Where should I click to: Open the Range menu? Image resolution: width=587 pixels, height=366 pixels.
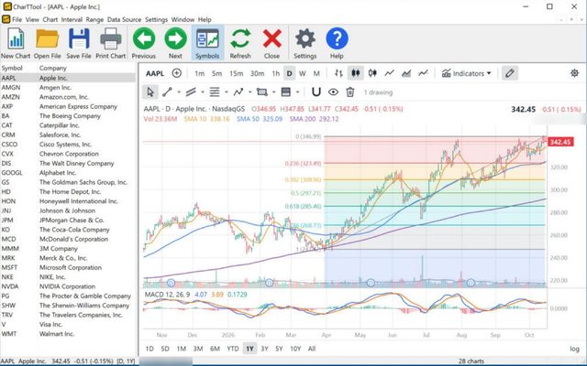(x=94, y=19)
